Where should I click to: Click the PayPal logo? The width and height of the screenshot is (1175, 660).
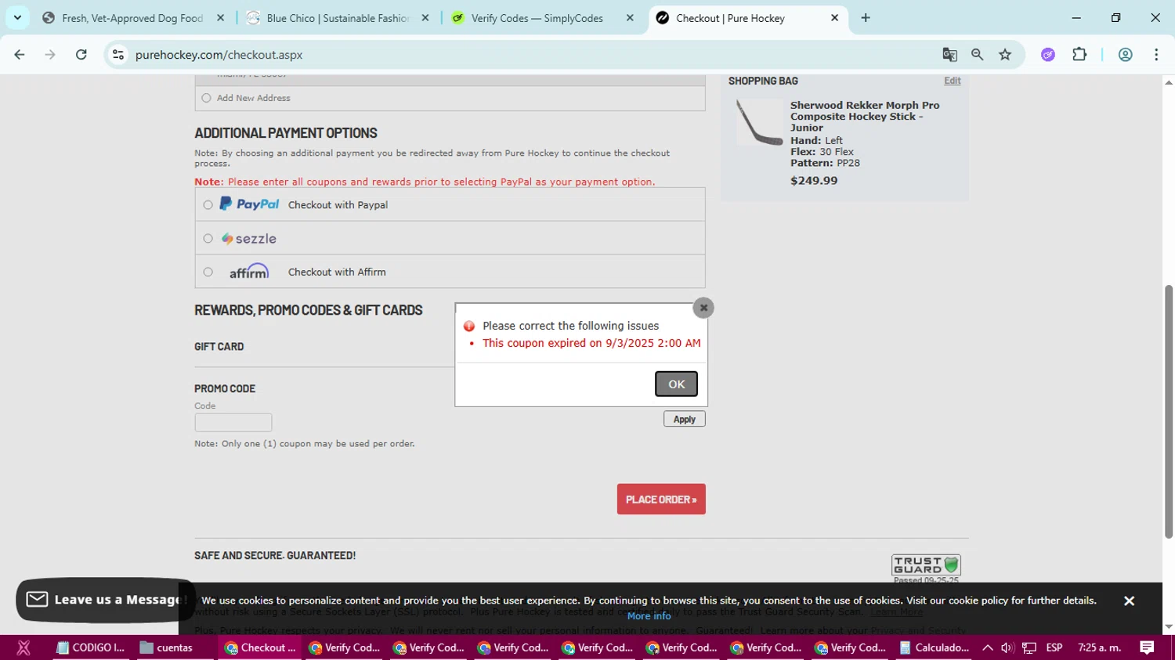(249, 204)
